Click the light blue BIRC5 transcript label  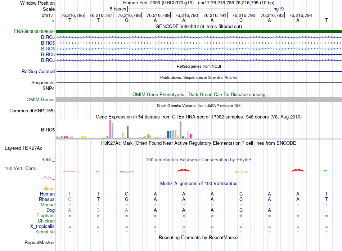click(x=48, y=49)
